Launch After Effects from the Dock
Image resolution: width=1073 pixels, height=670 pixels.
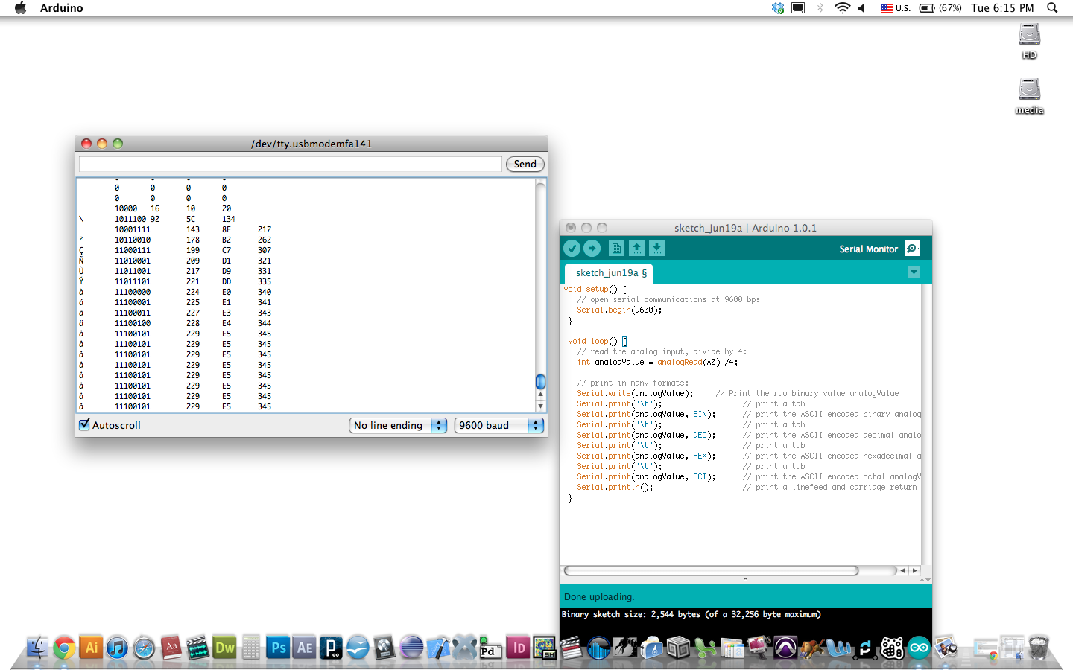(x=305, y=648)
